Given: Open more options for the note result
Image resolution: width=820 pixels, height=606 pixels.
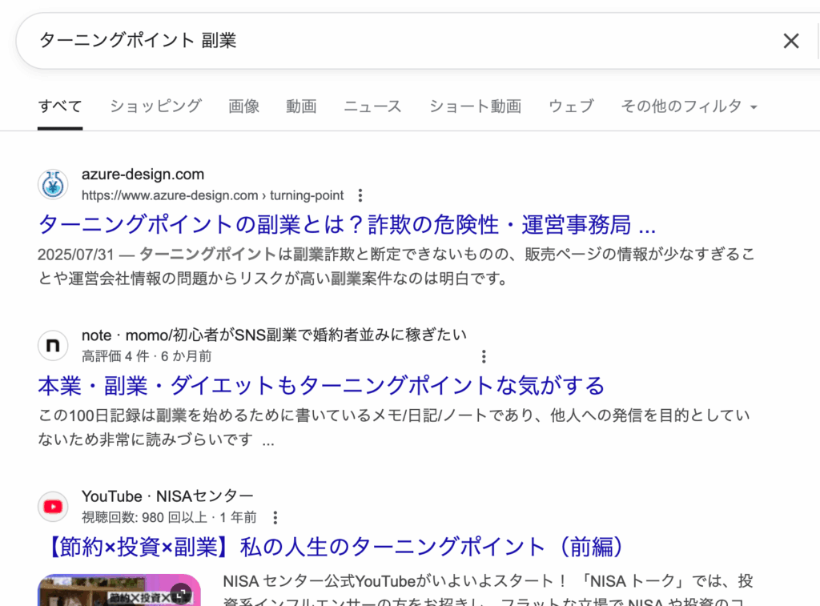Looking at the screenshot, I should pos(484,356).
